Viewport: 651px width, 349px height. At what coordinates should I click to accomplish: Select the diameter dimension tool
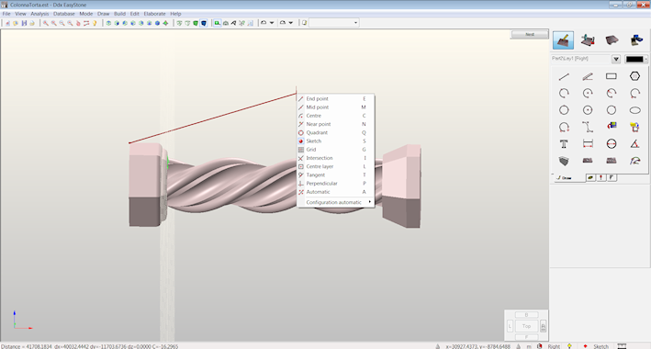612,144
